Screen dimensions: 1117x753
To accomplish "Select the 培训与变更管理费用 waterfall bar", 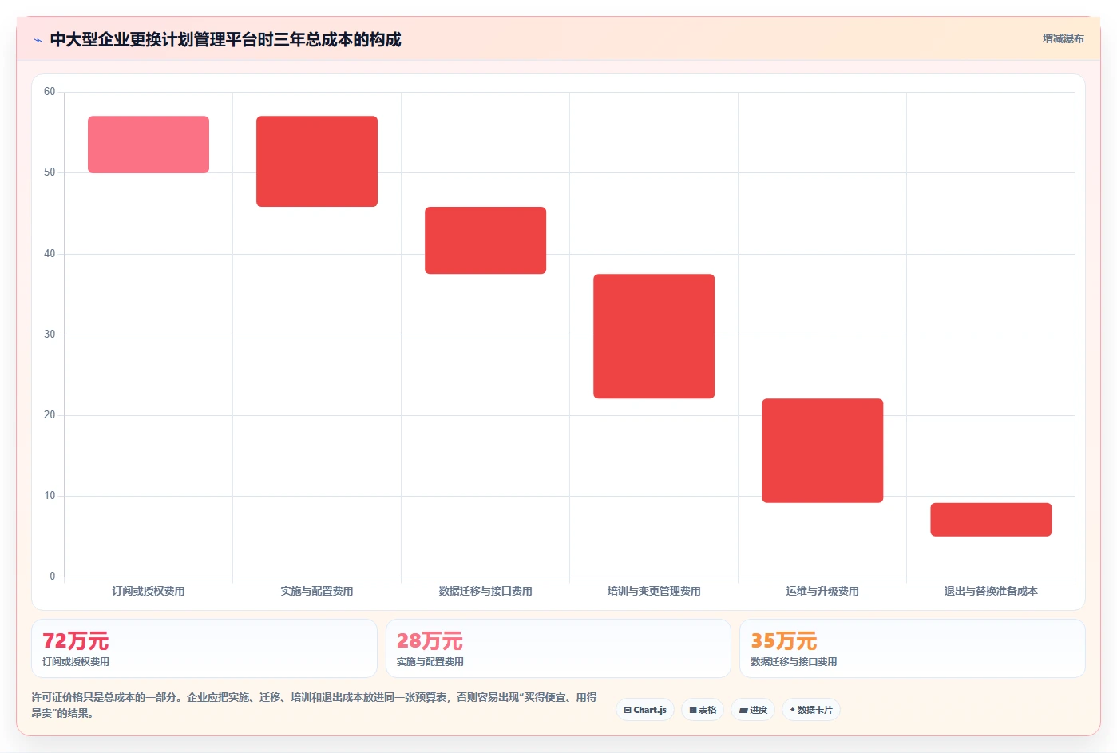I will pyautogui.click(x=654, y=336).
